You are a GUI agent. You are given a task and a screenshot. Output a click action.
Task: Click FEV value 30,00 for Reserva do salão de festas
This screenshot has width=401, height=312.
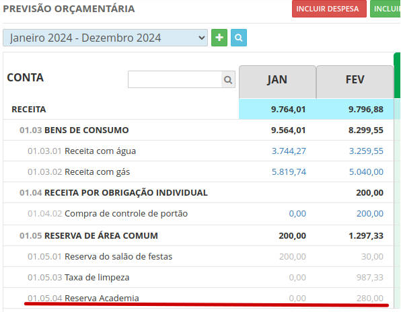[x=372, y=257]
